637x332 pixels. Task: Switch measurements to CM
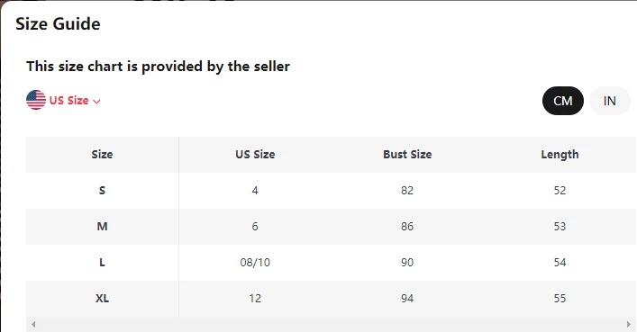click(562, 101)
